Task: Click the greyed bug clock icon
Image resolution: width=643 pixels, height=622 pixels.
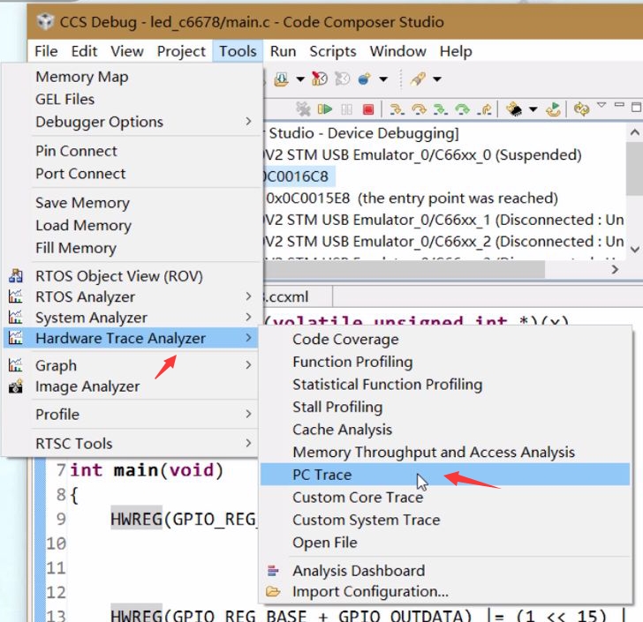Action: tap(342, 79)
